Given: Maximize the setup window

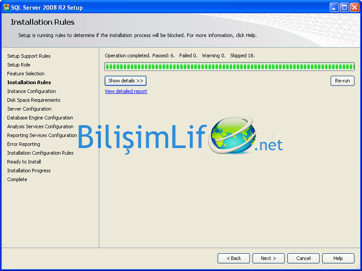Looking at the screenshot, I should 344,7.
